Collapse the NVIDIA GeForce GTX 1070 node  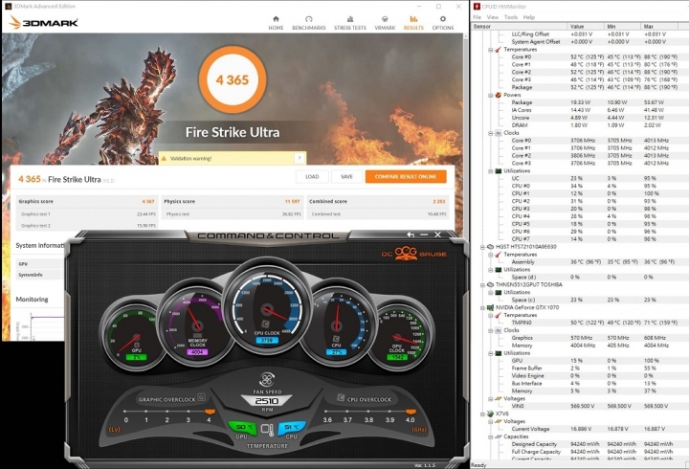pyautogui.click(x=482, y=307)
